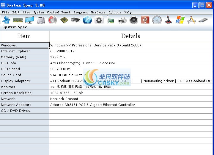Click the 1024 X 768 resolution value
This screenshot has height=155, width=214.
(67, 93)
